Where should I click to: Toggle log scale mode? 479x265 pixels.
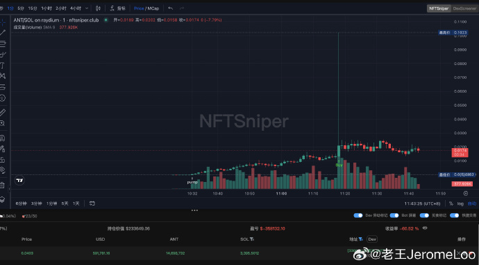(x=460, y=203)
